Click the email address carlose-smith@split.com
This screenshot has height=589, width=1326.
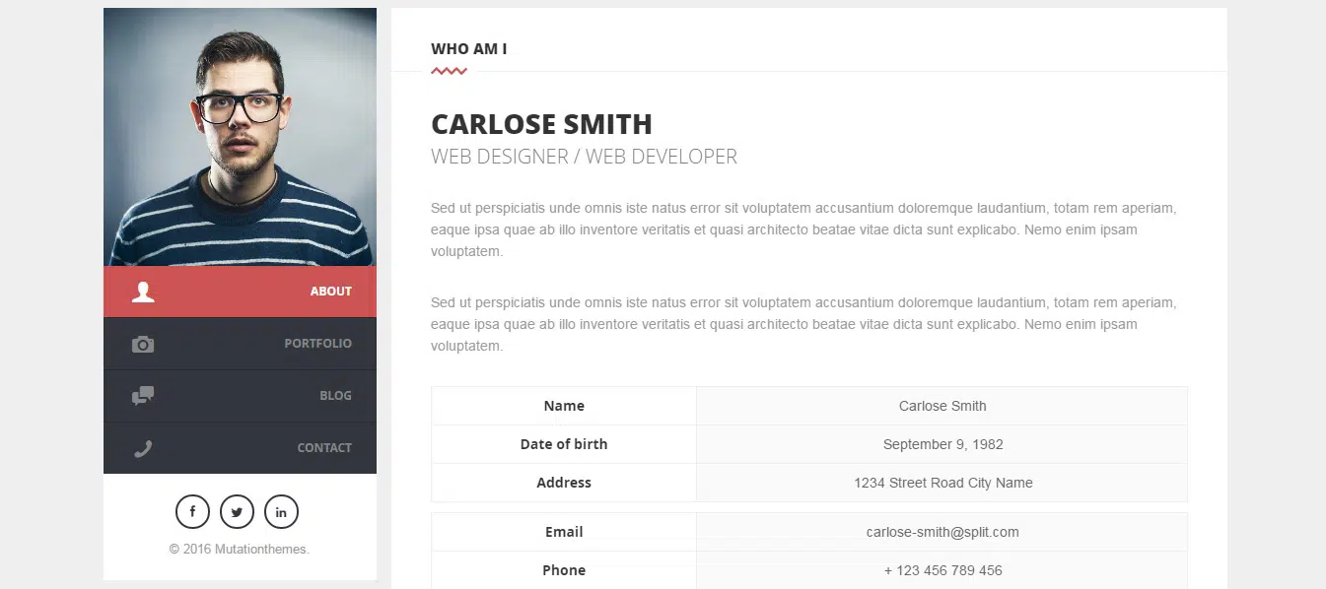[942, 532]
